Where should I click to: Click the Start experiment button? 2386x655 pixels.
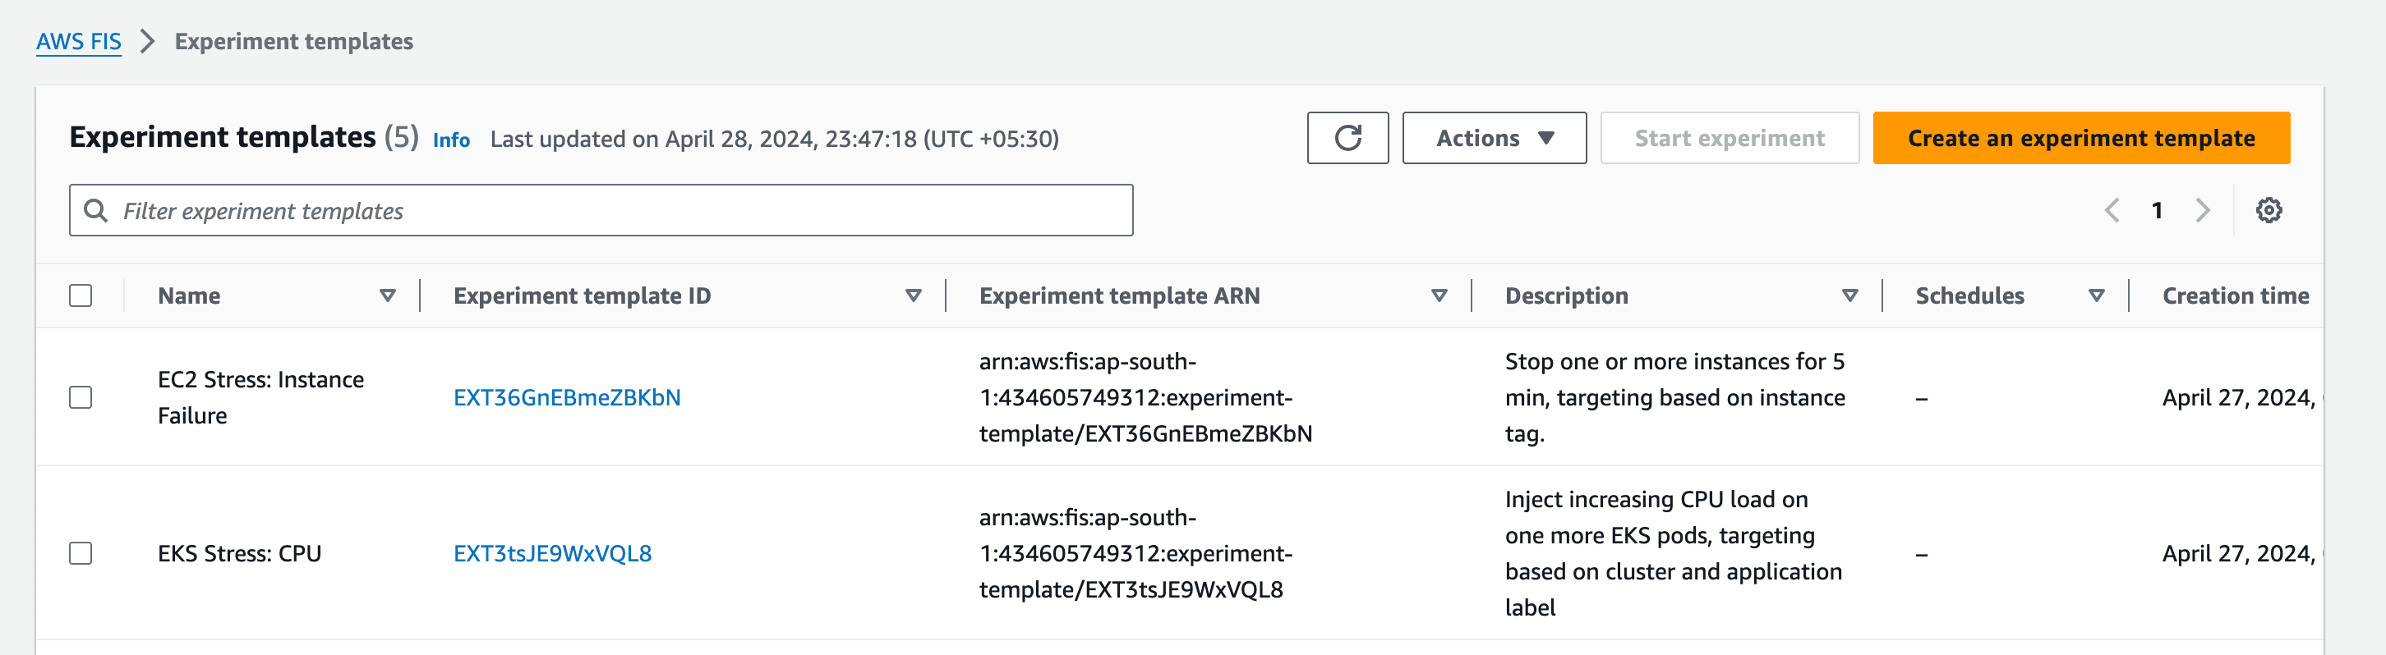(x=1730, y=138)
